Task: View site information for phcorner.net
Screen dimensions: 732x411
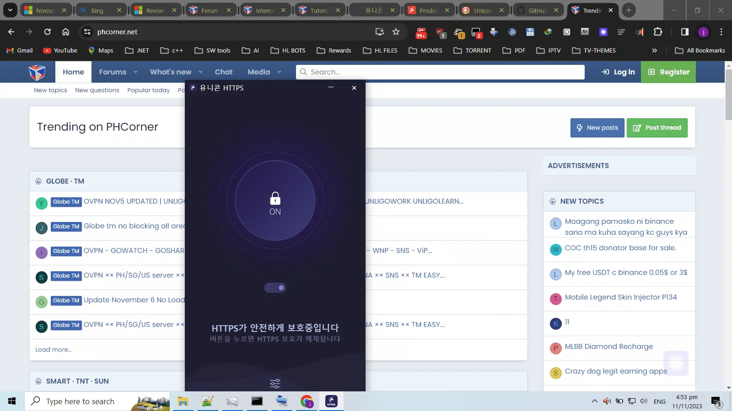Action: click(x=87, y=32)
